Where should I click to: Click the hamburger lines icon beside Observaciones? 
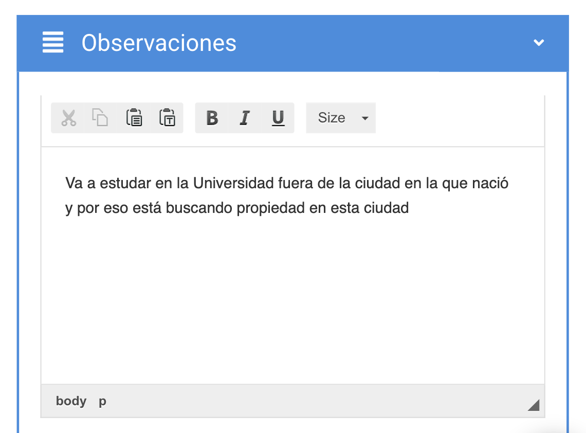(53, 42)
